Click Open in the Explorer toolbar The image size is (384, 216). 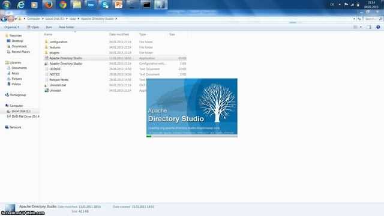(33, 27)
